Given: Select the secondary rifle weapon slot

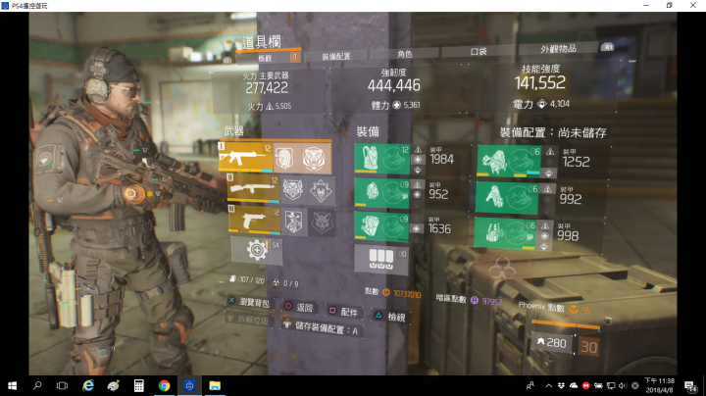Looking at the screenshot, I should [254, 188].
